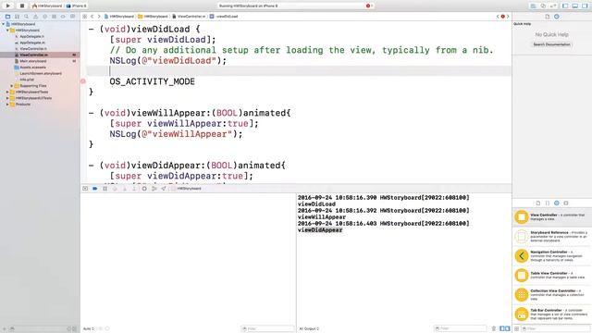Expand the Products group

click(7, 105)
